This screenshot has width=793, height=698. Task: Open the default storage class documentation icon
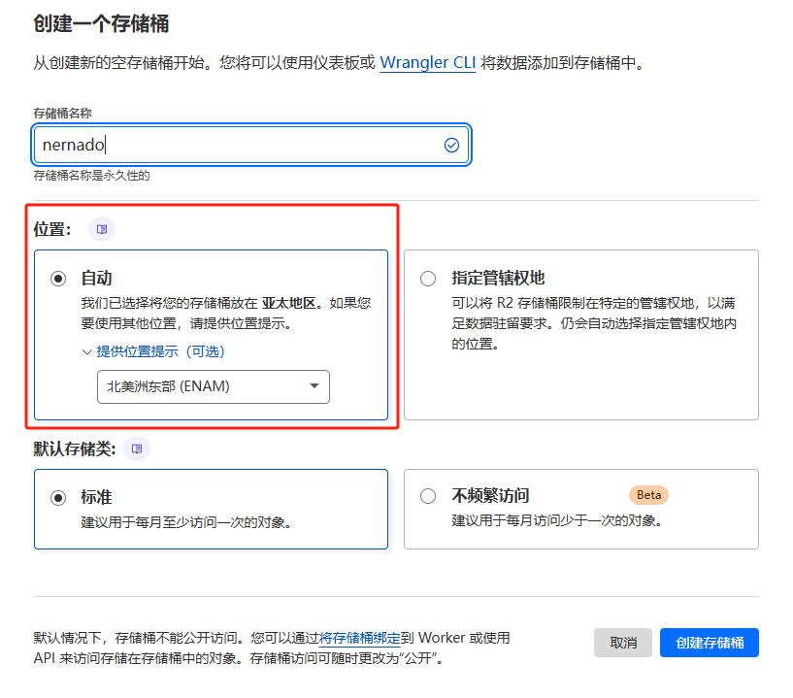pyautogui.click(x=137, y=449)
